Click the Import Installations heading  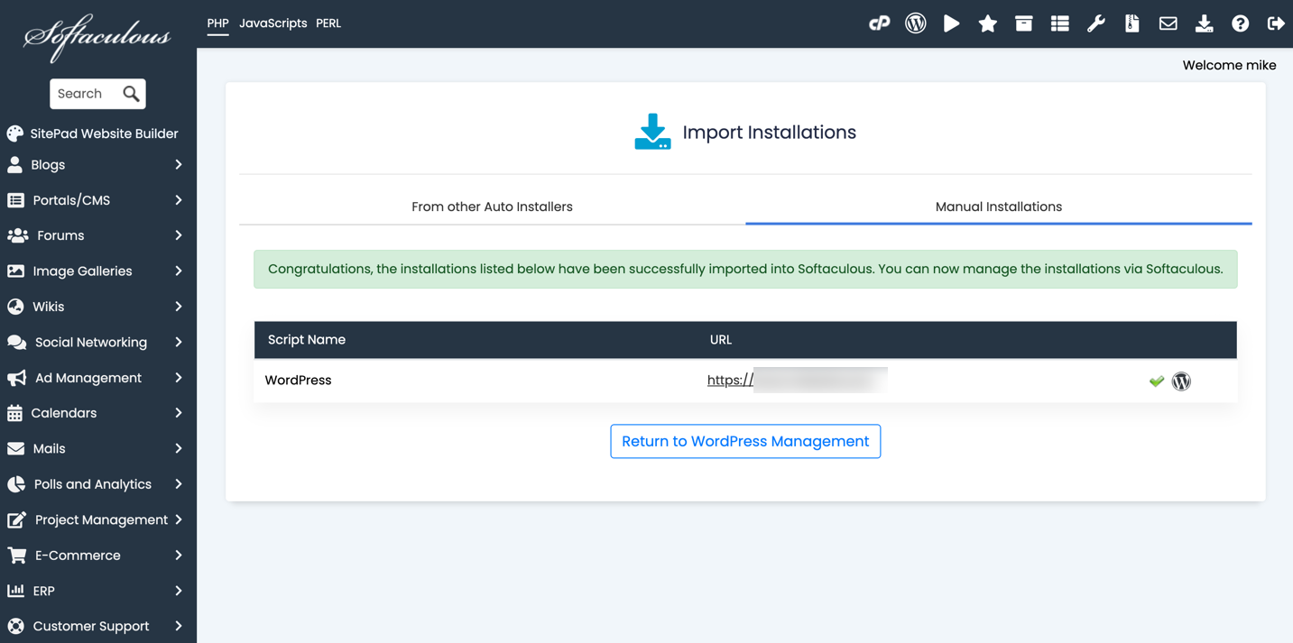click(x=770, y=132)
